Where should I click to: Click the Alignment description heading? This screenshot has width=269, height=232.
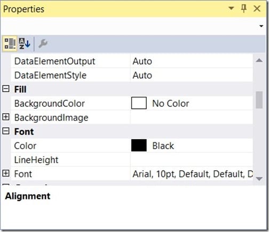[28, 196]
